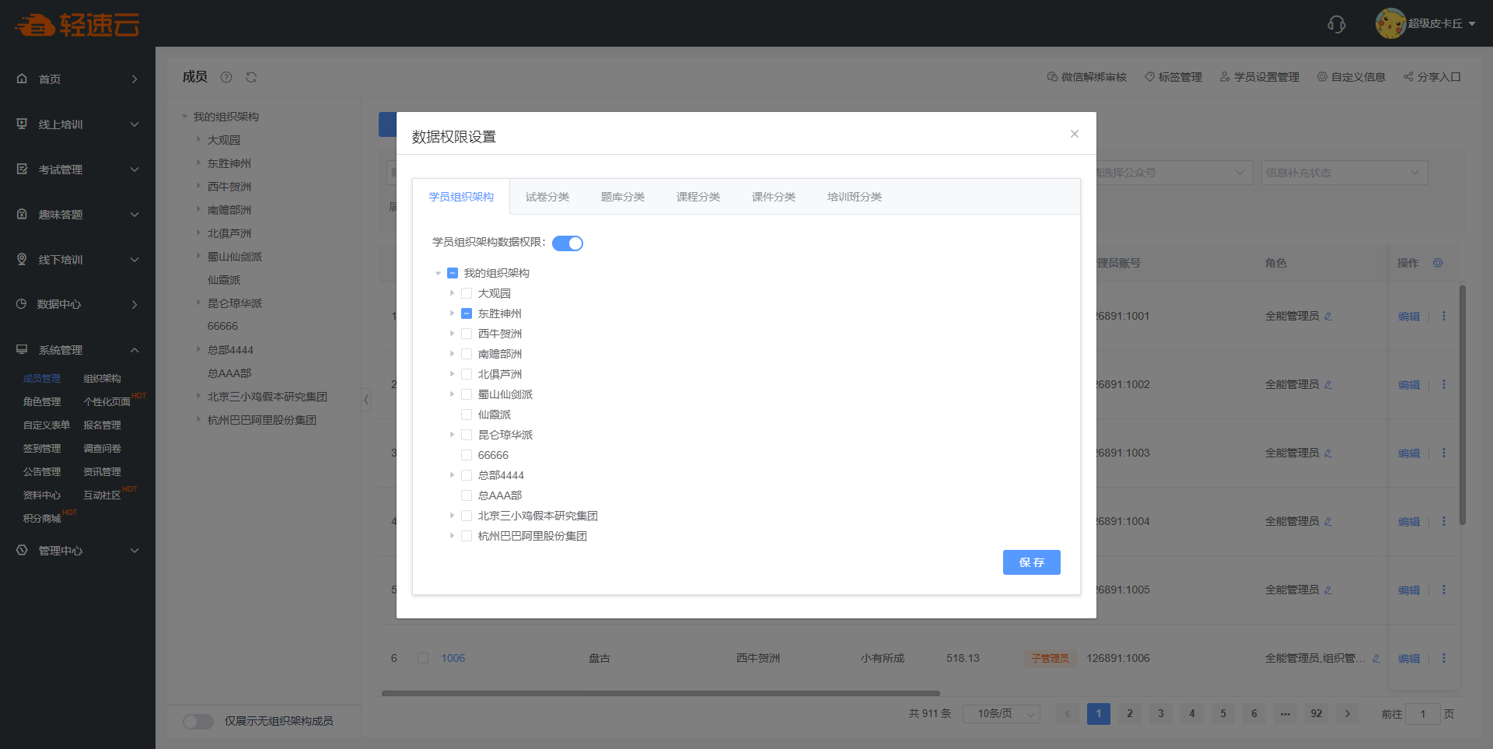This screenshot has width=1493, height=749.
Task: Tick the 仙霞派 checkbox in dialog tree
Action: (467, 415)
